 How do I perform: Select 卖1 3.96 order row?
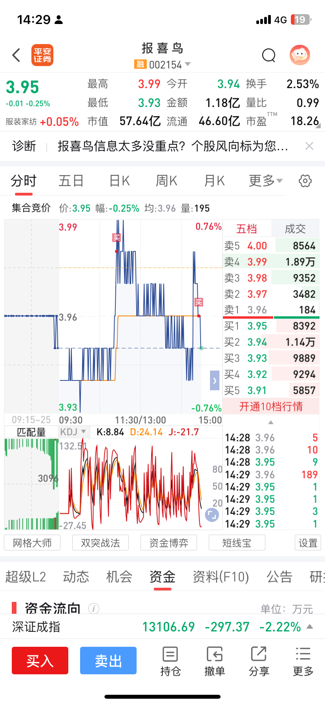point(271,310)
